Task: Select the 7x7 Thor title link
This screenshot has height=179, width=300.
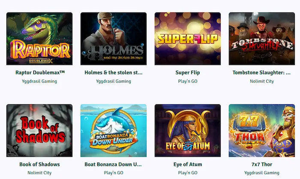Action: click(262, 164)
